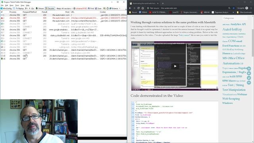Image resolution: width=254 pixels, height=143 pixels.
Task: Select session 16 in the Fiddler list
Action: pyautogui.click(x=63, y=59)
